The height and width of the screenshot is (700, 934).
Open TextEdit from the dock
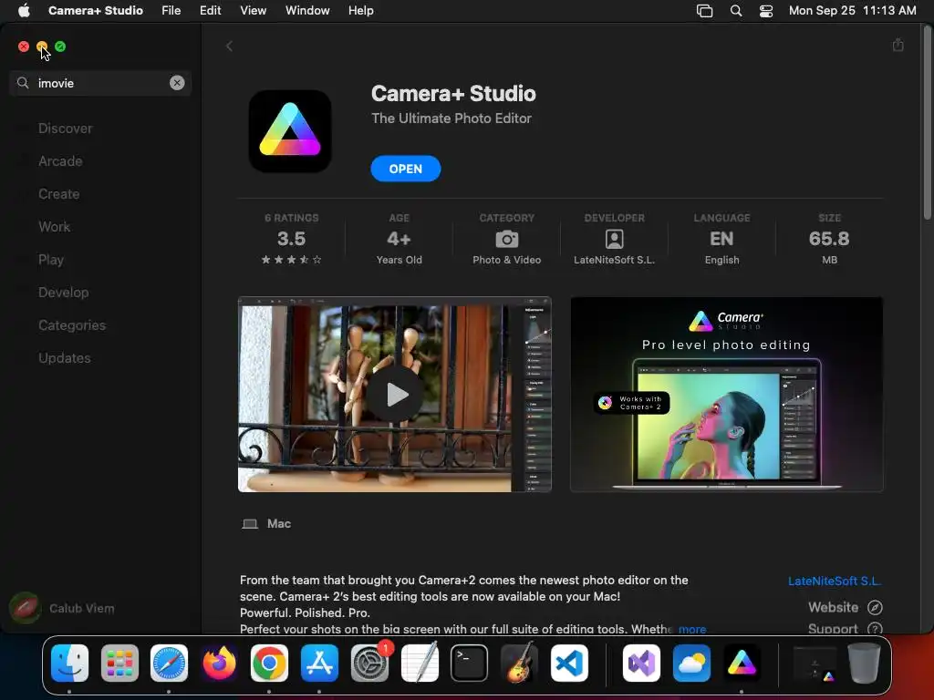[x=420, y=663]
